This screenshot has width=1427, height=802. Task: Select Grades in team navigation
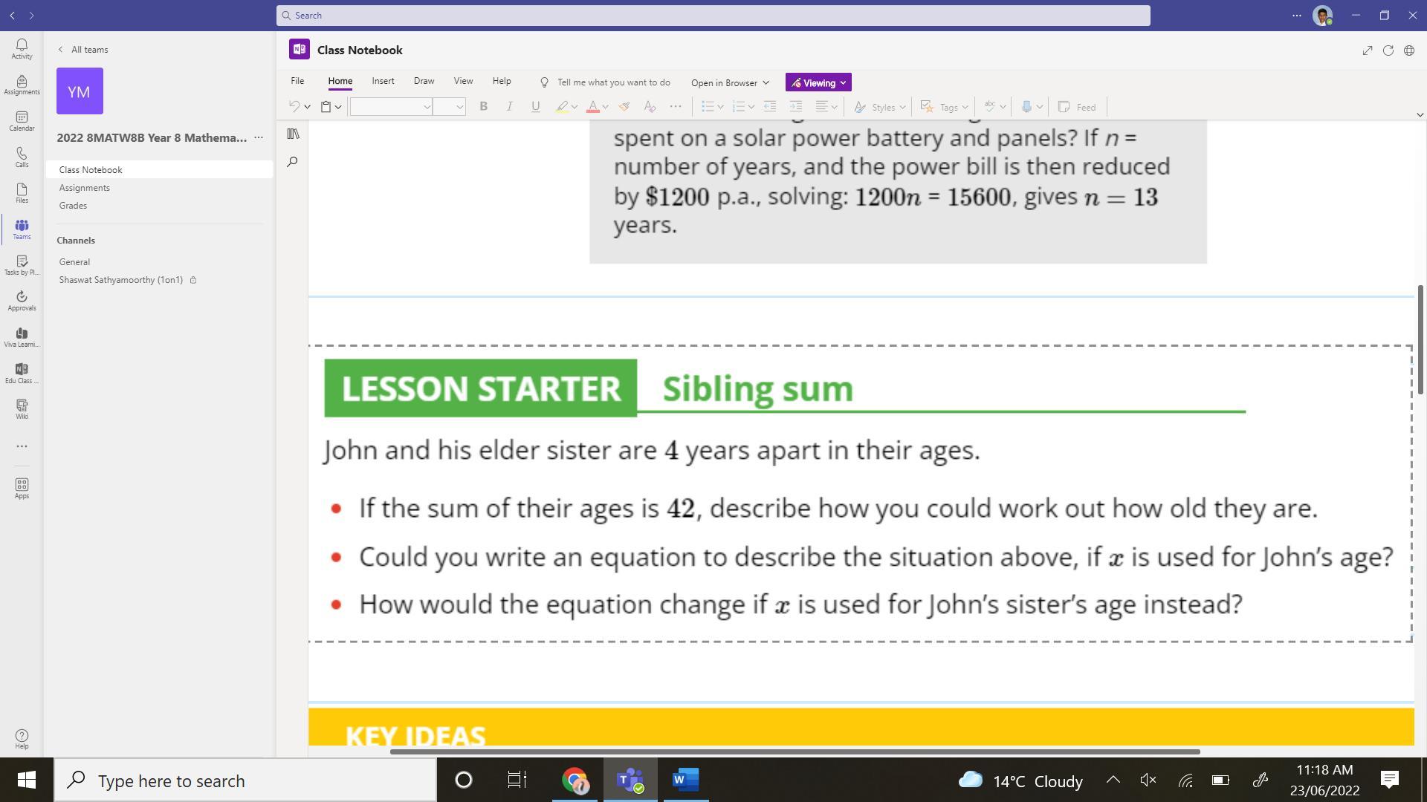tap(73, 206)
